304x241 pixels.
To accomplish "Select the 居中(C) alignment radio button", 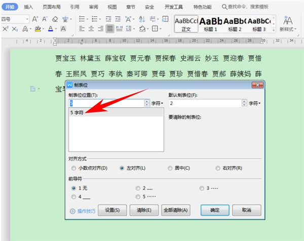I will pyautogui.click(x=170, y=168).
